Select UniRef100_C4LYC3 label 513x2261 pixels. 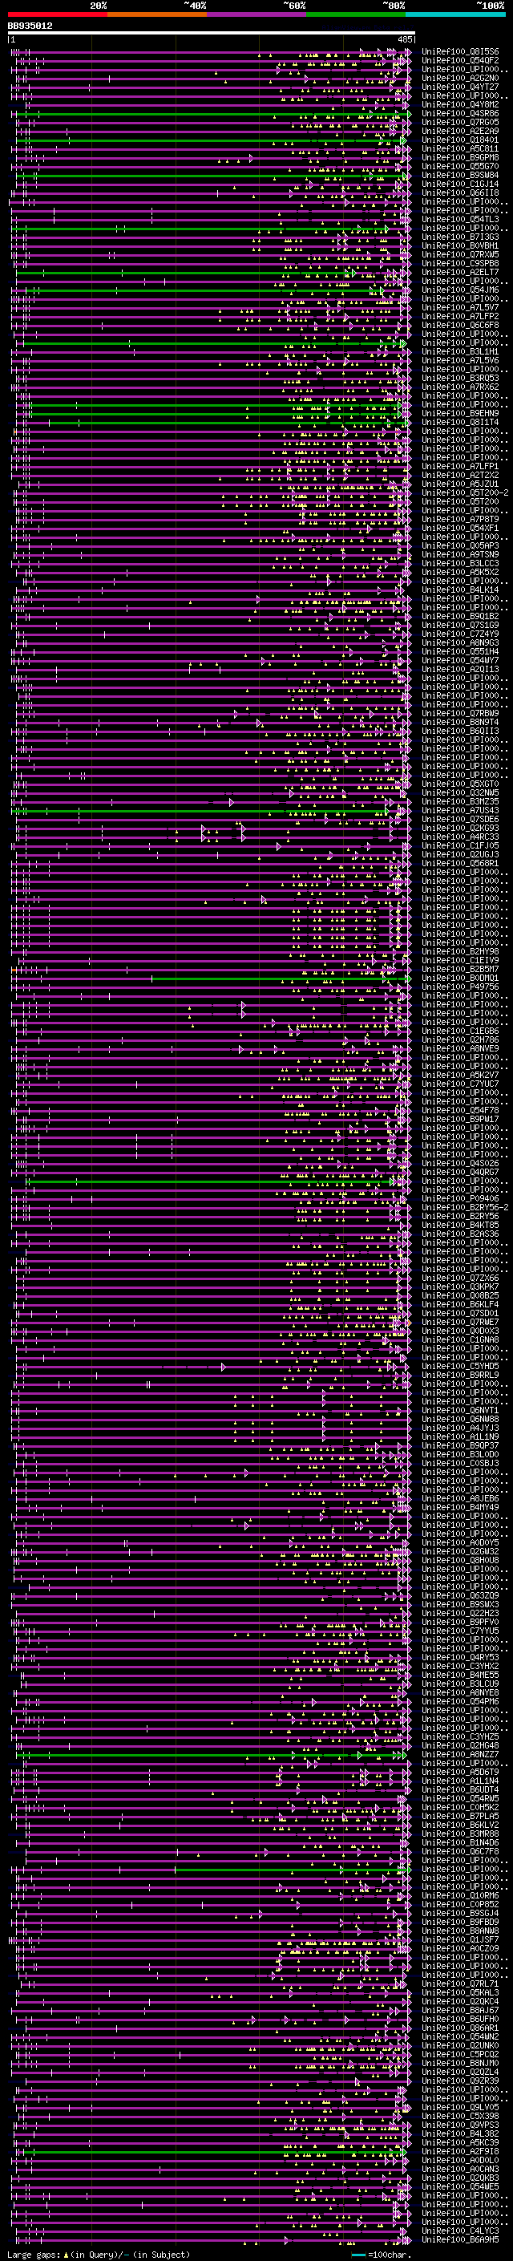(460, 2231)
